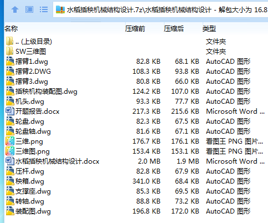Click Microsoft Word type of 开题报告.docx
This screenshot has height=223, width=268.
click(x=235, y=111)
